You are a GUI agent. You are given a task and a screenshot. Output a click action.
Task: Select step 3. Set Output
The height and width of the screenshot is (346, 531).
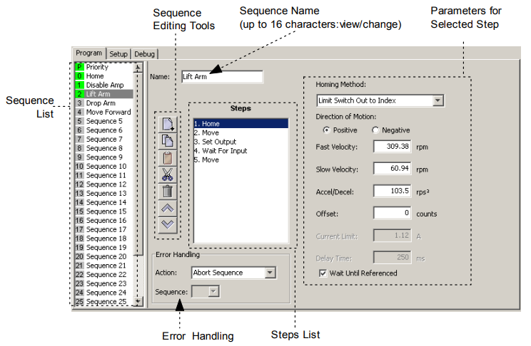(x=241, y=142)
